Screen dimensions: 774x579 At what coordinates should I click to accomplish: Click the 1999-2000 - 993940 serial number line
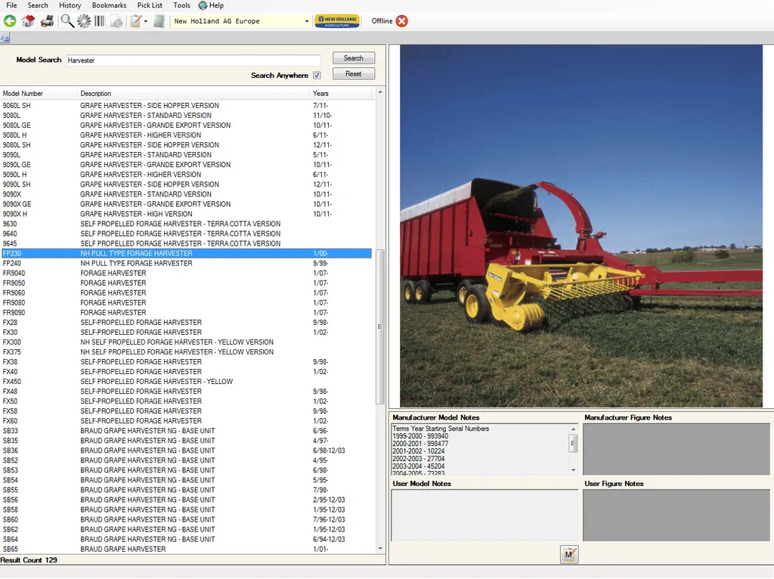coord(420,436)
